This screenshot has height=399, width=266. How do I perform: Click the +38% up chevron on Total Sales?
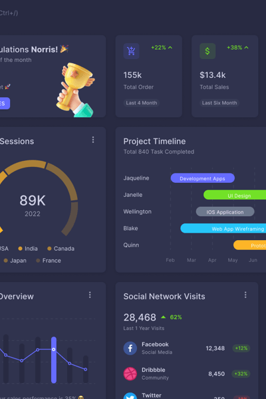point(246,48)
